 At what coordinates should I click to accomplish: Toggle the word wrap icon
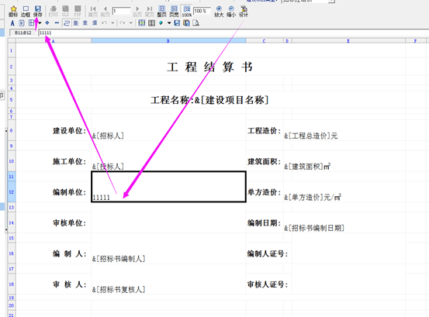click(x=67, y=23)
